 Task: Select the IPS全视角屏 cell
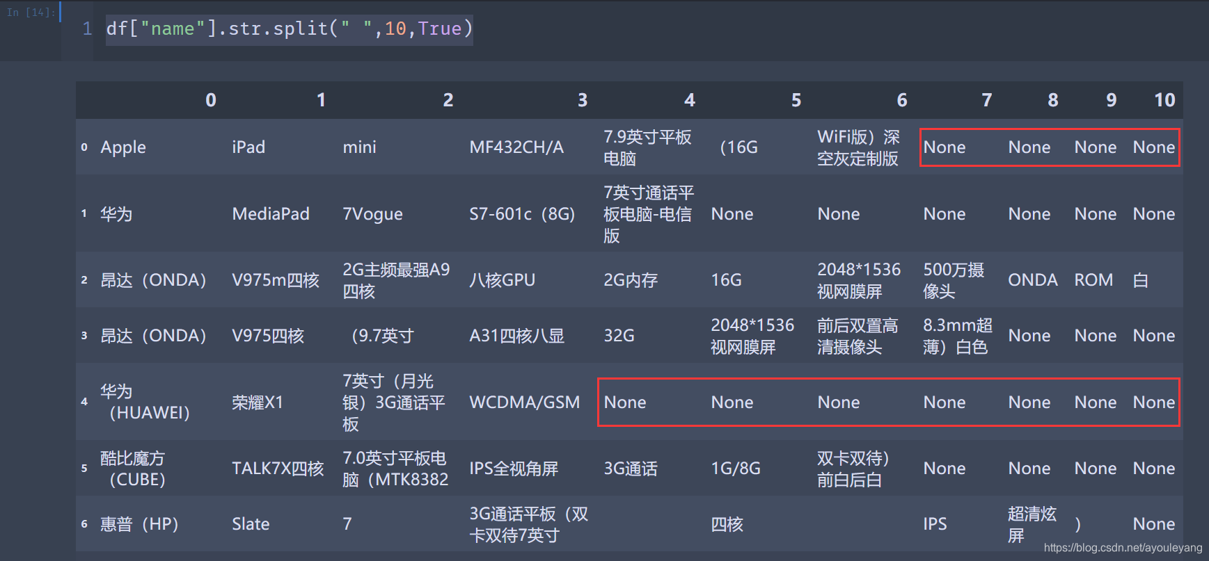pos(514,469)
